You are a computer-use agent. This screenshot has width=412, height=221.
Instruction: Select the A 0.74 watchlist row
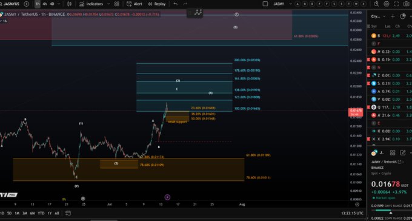tap(389, 91)
